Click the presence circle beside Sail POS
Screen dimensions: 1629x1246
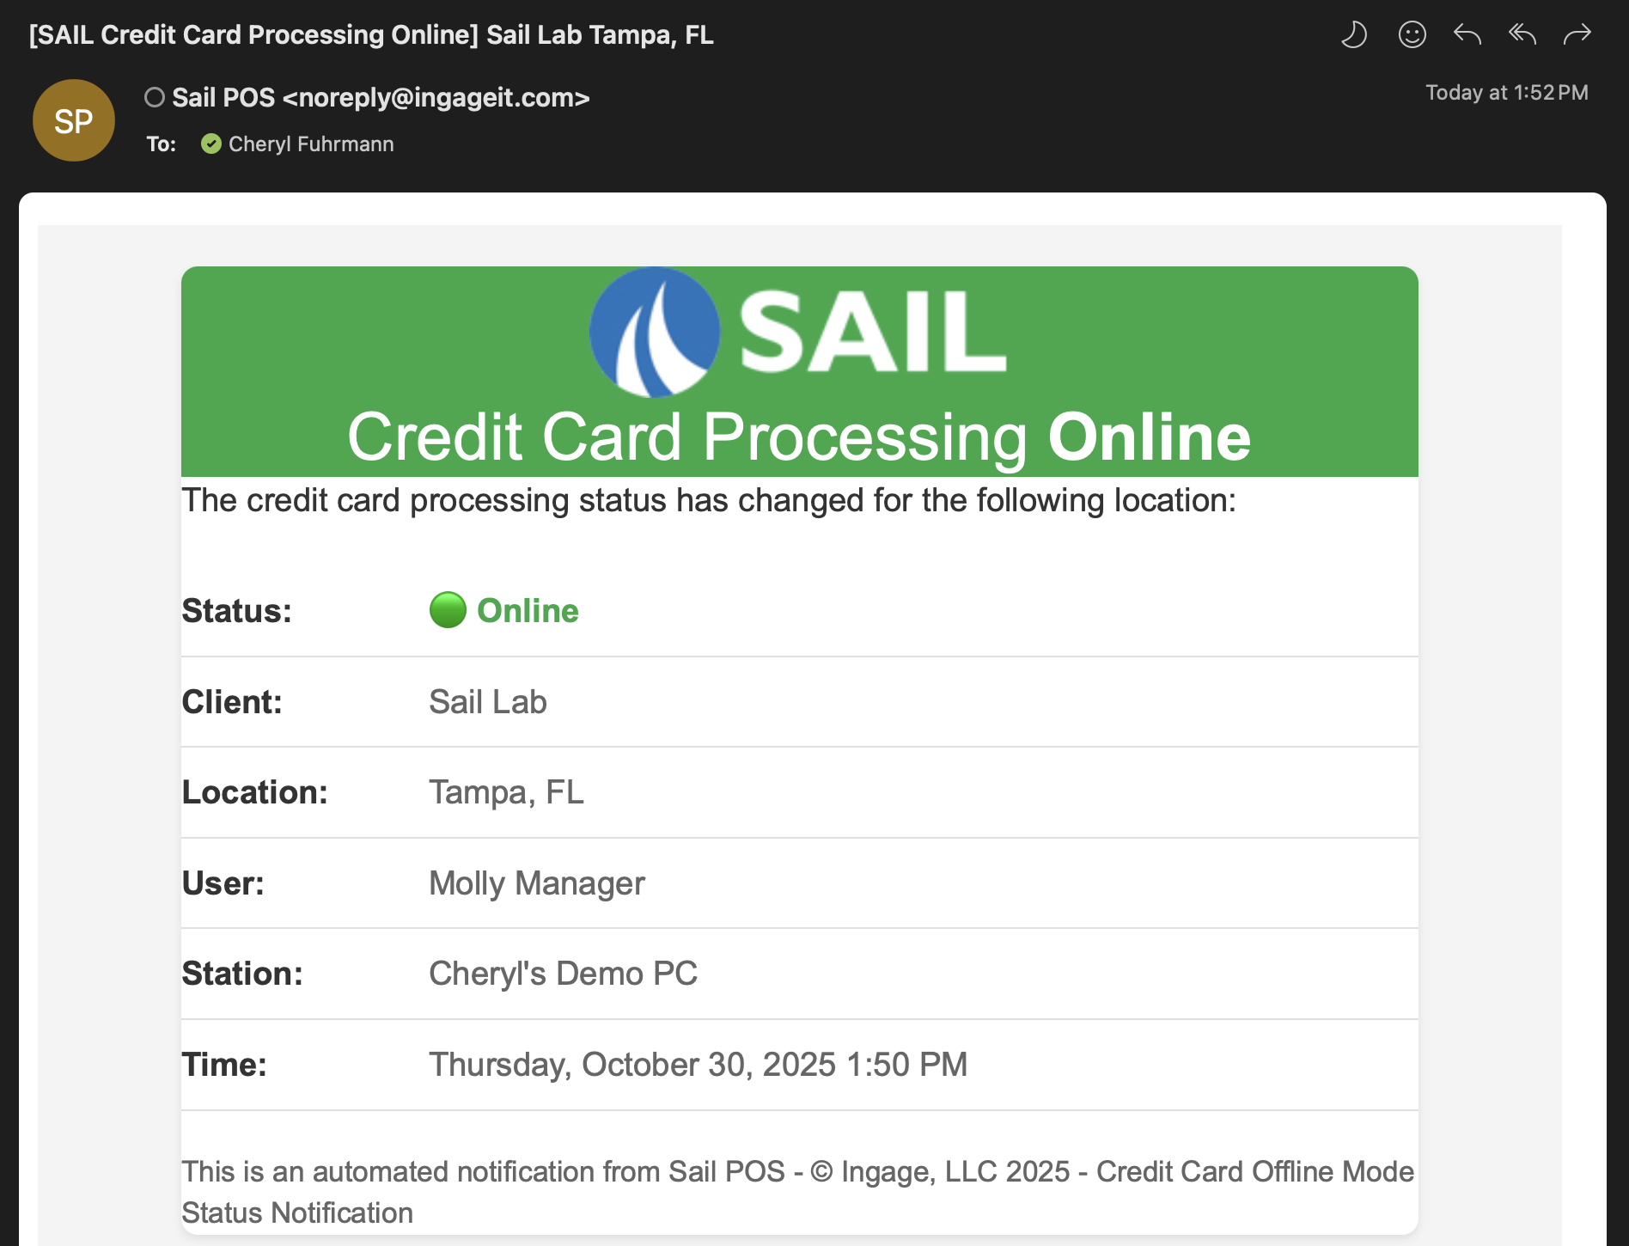pyautogui.click(x=155, y=98)
